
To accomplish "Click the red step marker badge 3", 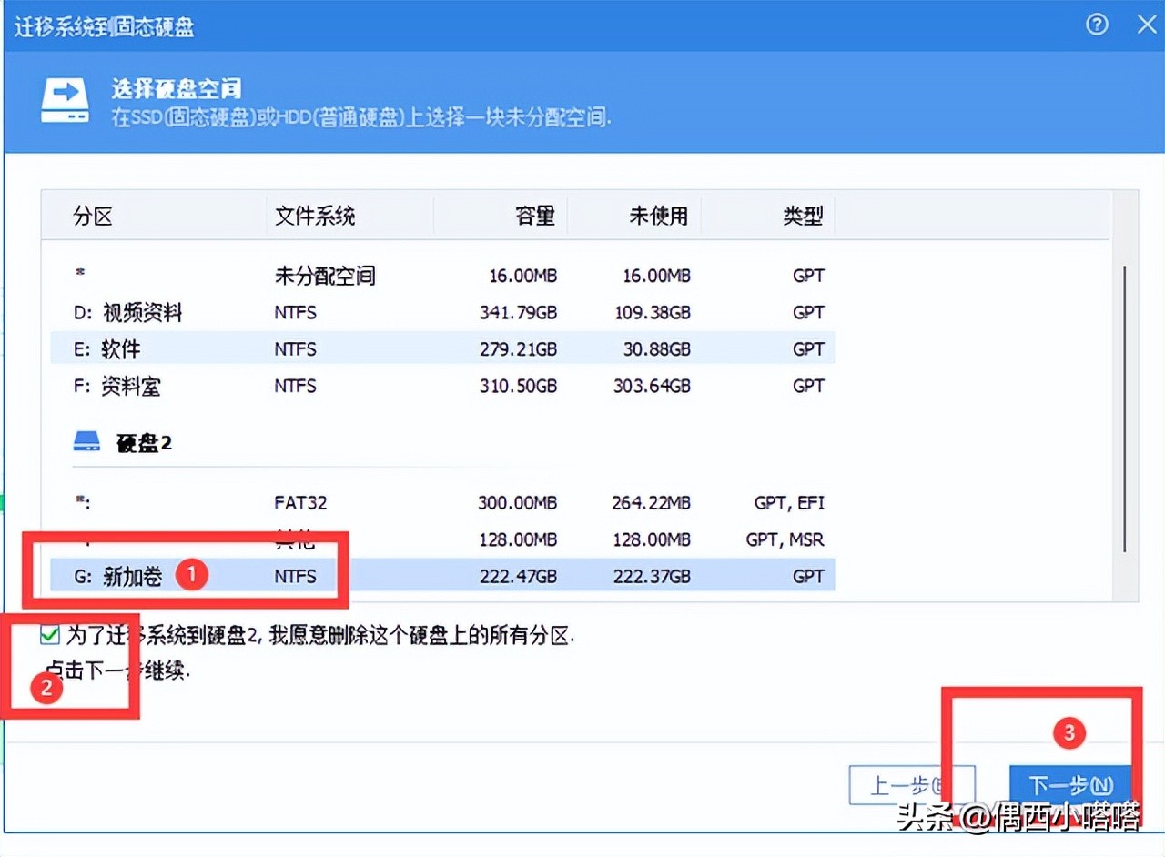I will tap(1069, 732).
